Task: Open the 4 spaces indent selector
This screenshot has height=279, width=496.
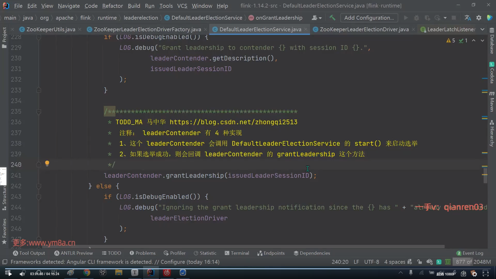Action: [394, 262]
